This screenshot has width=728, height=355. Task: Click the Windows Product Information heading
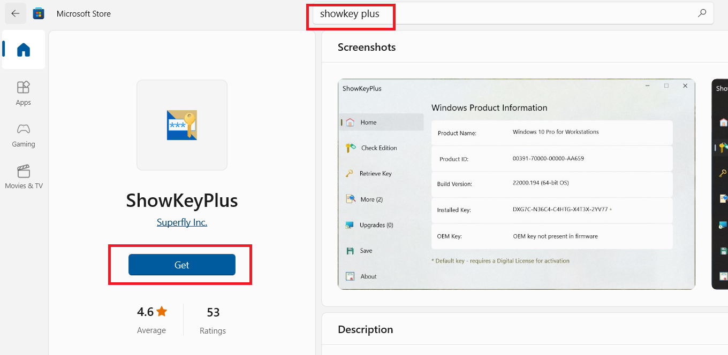[489, 107]
